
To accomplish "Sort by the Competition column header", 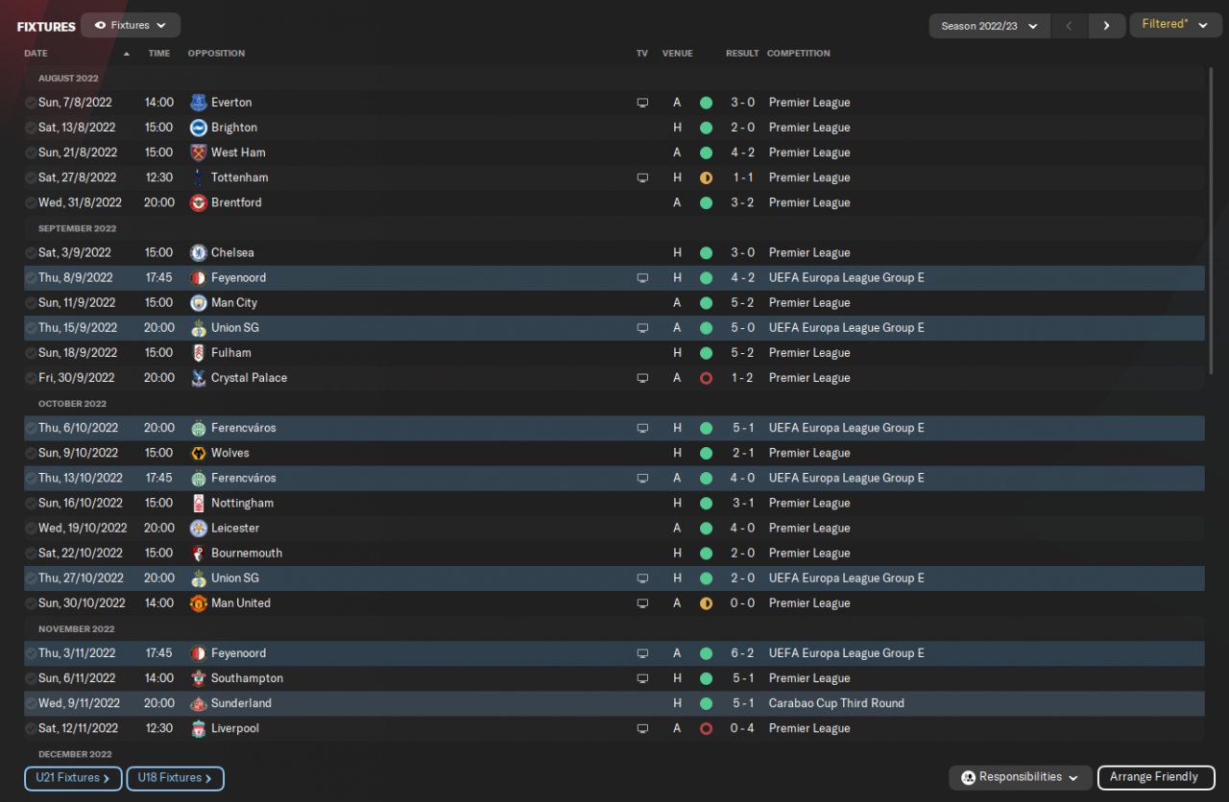I will pos(798,54).
